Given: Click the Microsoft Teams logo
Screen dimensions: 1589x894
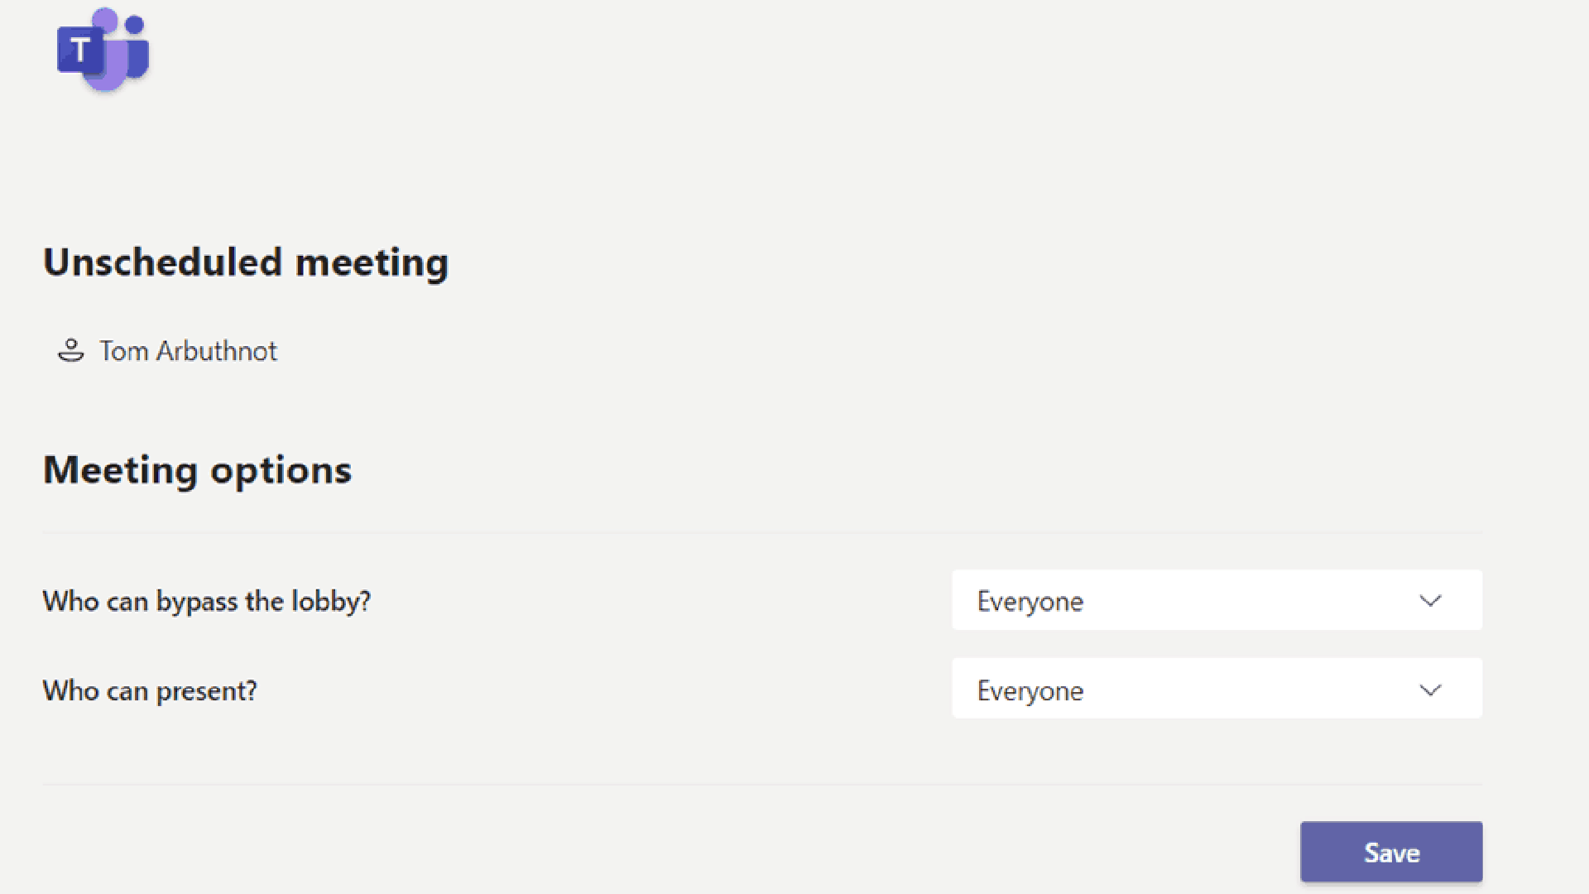Looking at the screenshot, I should (103, 50).
